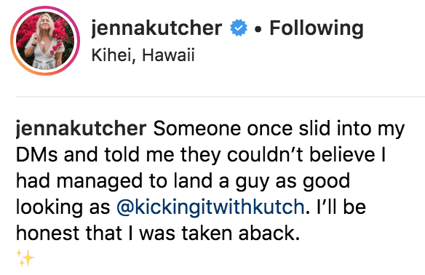
Task: Click the dot separator before Following
Action: [x=258, y=28]
